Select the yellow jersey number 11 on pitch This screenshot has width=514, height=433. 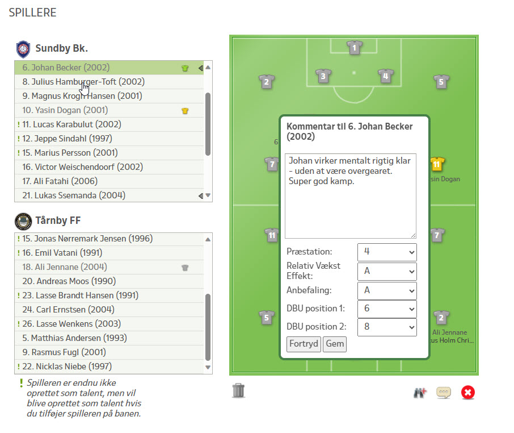coord(436,164)
